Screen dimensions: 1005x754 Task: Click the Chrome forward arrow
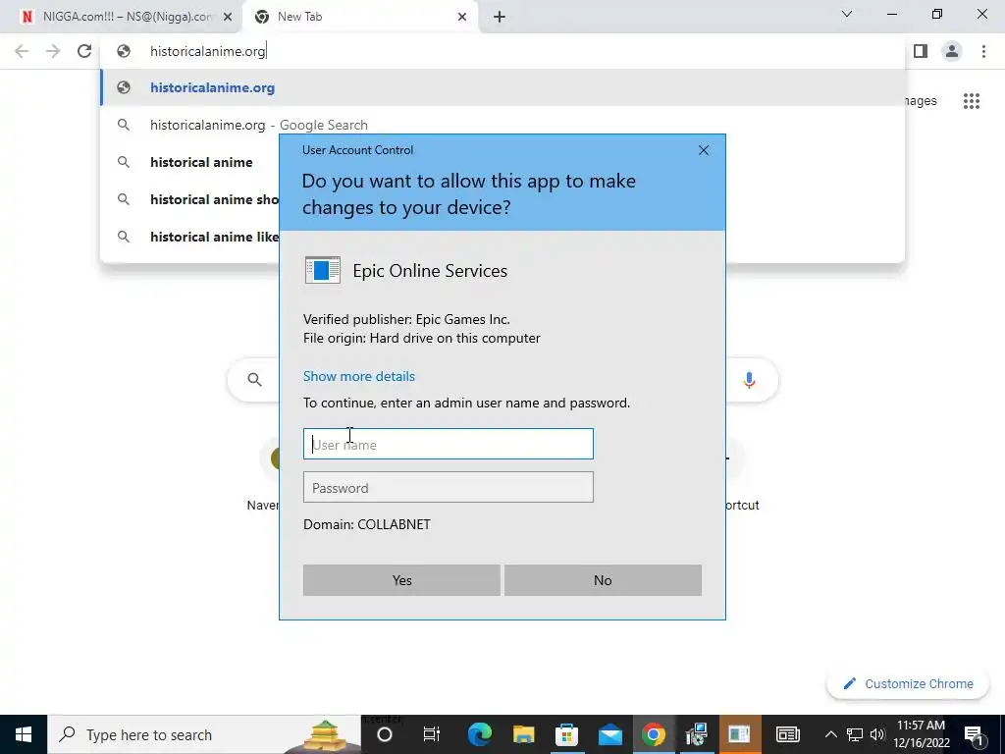coord(53,51)
